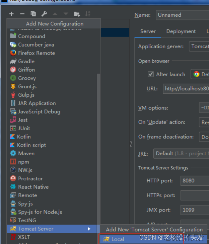Screen dimensions: 209x244
Task: Click the minus Remove Configuration icon
Action: tap(22, 14)
